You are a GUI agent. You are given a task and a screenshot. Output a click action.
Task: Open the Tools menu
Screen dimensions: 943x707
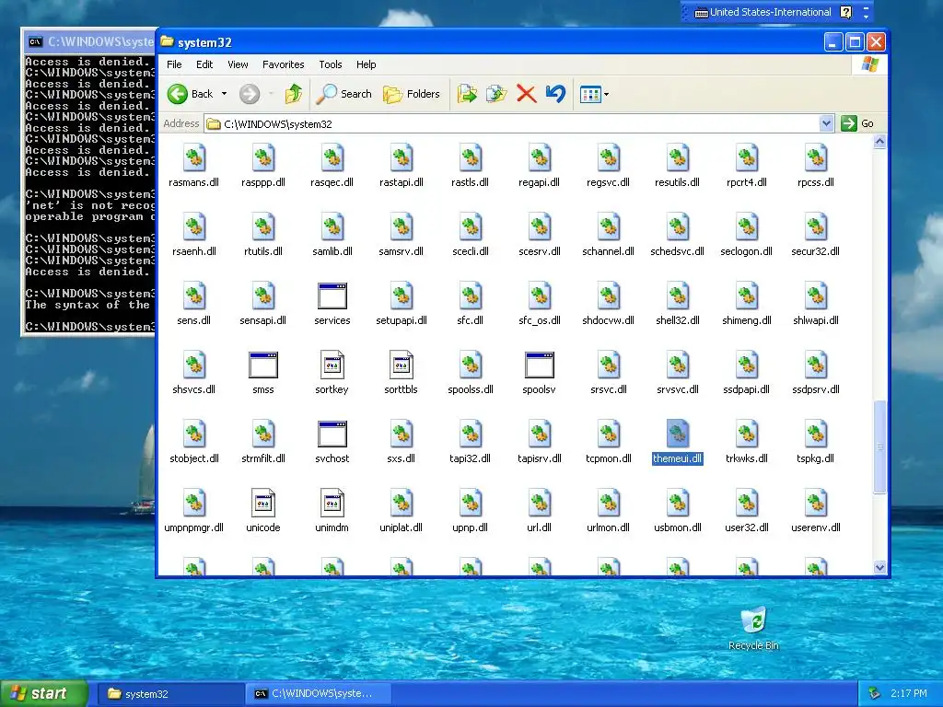coord(331,64)
